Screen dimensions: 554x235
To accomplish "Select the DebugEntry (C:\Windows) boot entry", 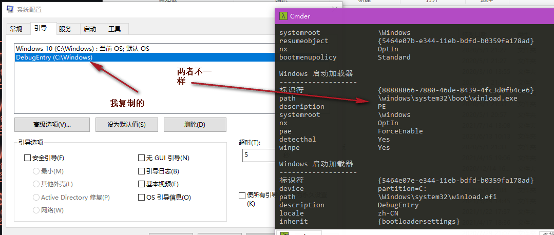I will point(145,57).
